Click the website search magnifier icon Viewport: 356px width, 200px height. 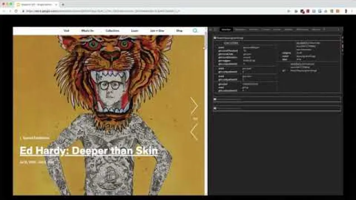click(x=195, y=31)
